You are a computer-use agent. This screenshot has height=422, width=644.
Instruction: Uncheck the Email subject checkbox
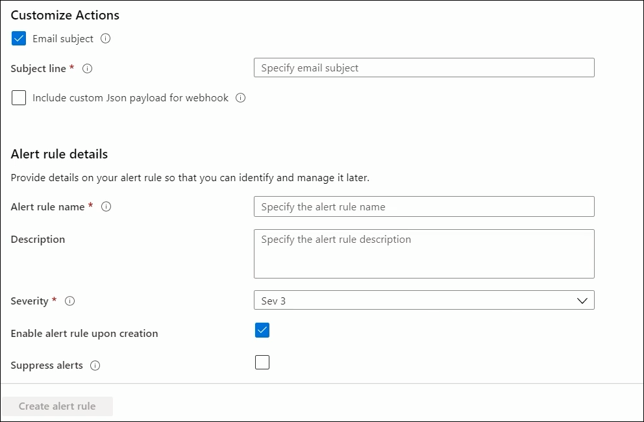(x=19, y=38)
